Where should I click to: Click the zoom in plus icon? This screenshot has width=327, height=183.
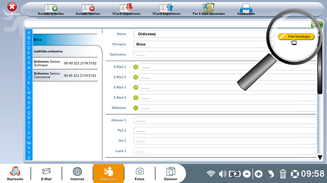click(259, 174)
